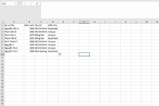Select column A header
Viewport: 159px width, 106px height.
14,22
